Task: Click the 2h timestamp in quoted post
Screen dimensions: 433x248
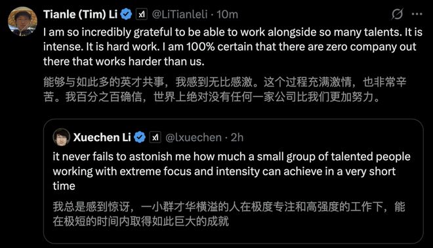Action: coord(237,137)
